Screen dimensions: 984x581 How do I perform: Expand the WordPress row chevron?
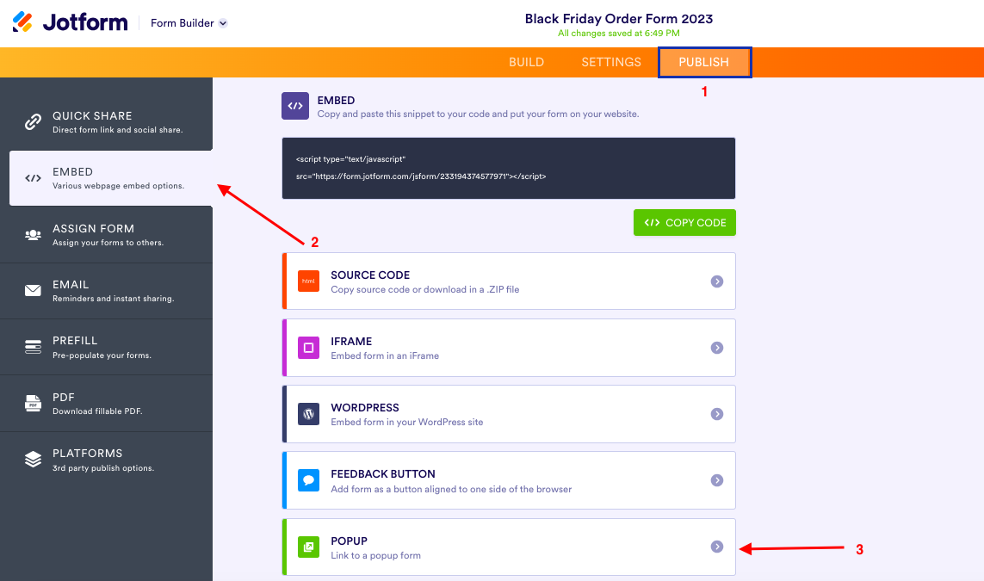(716, 414)
